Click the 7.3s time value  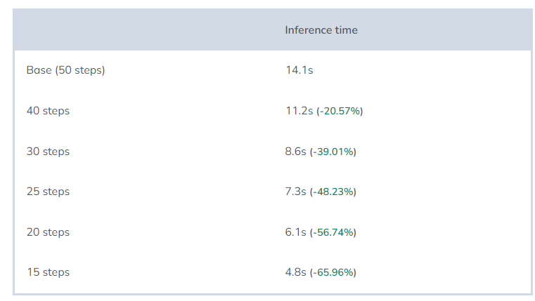pyautogui.click(x=296, y=192)
